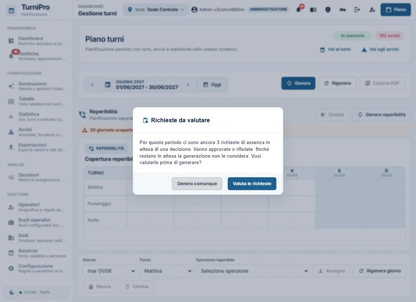Click the warning triangle beside 30 giornate scoperte
Screen dimensions: 416x302
[84, 130]
